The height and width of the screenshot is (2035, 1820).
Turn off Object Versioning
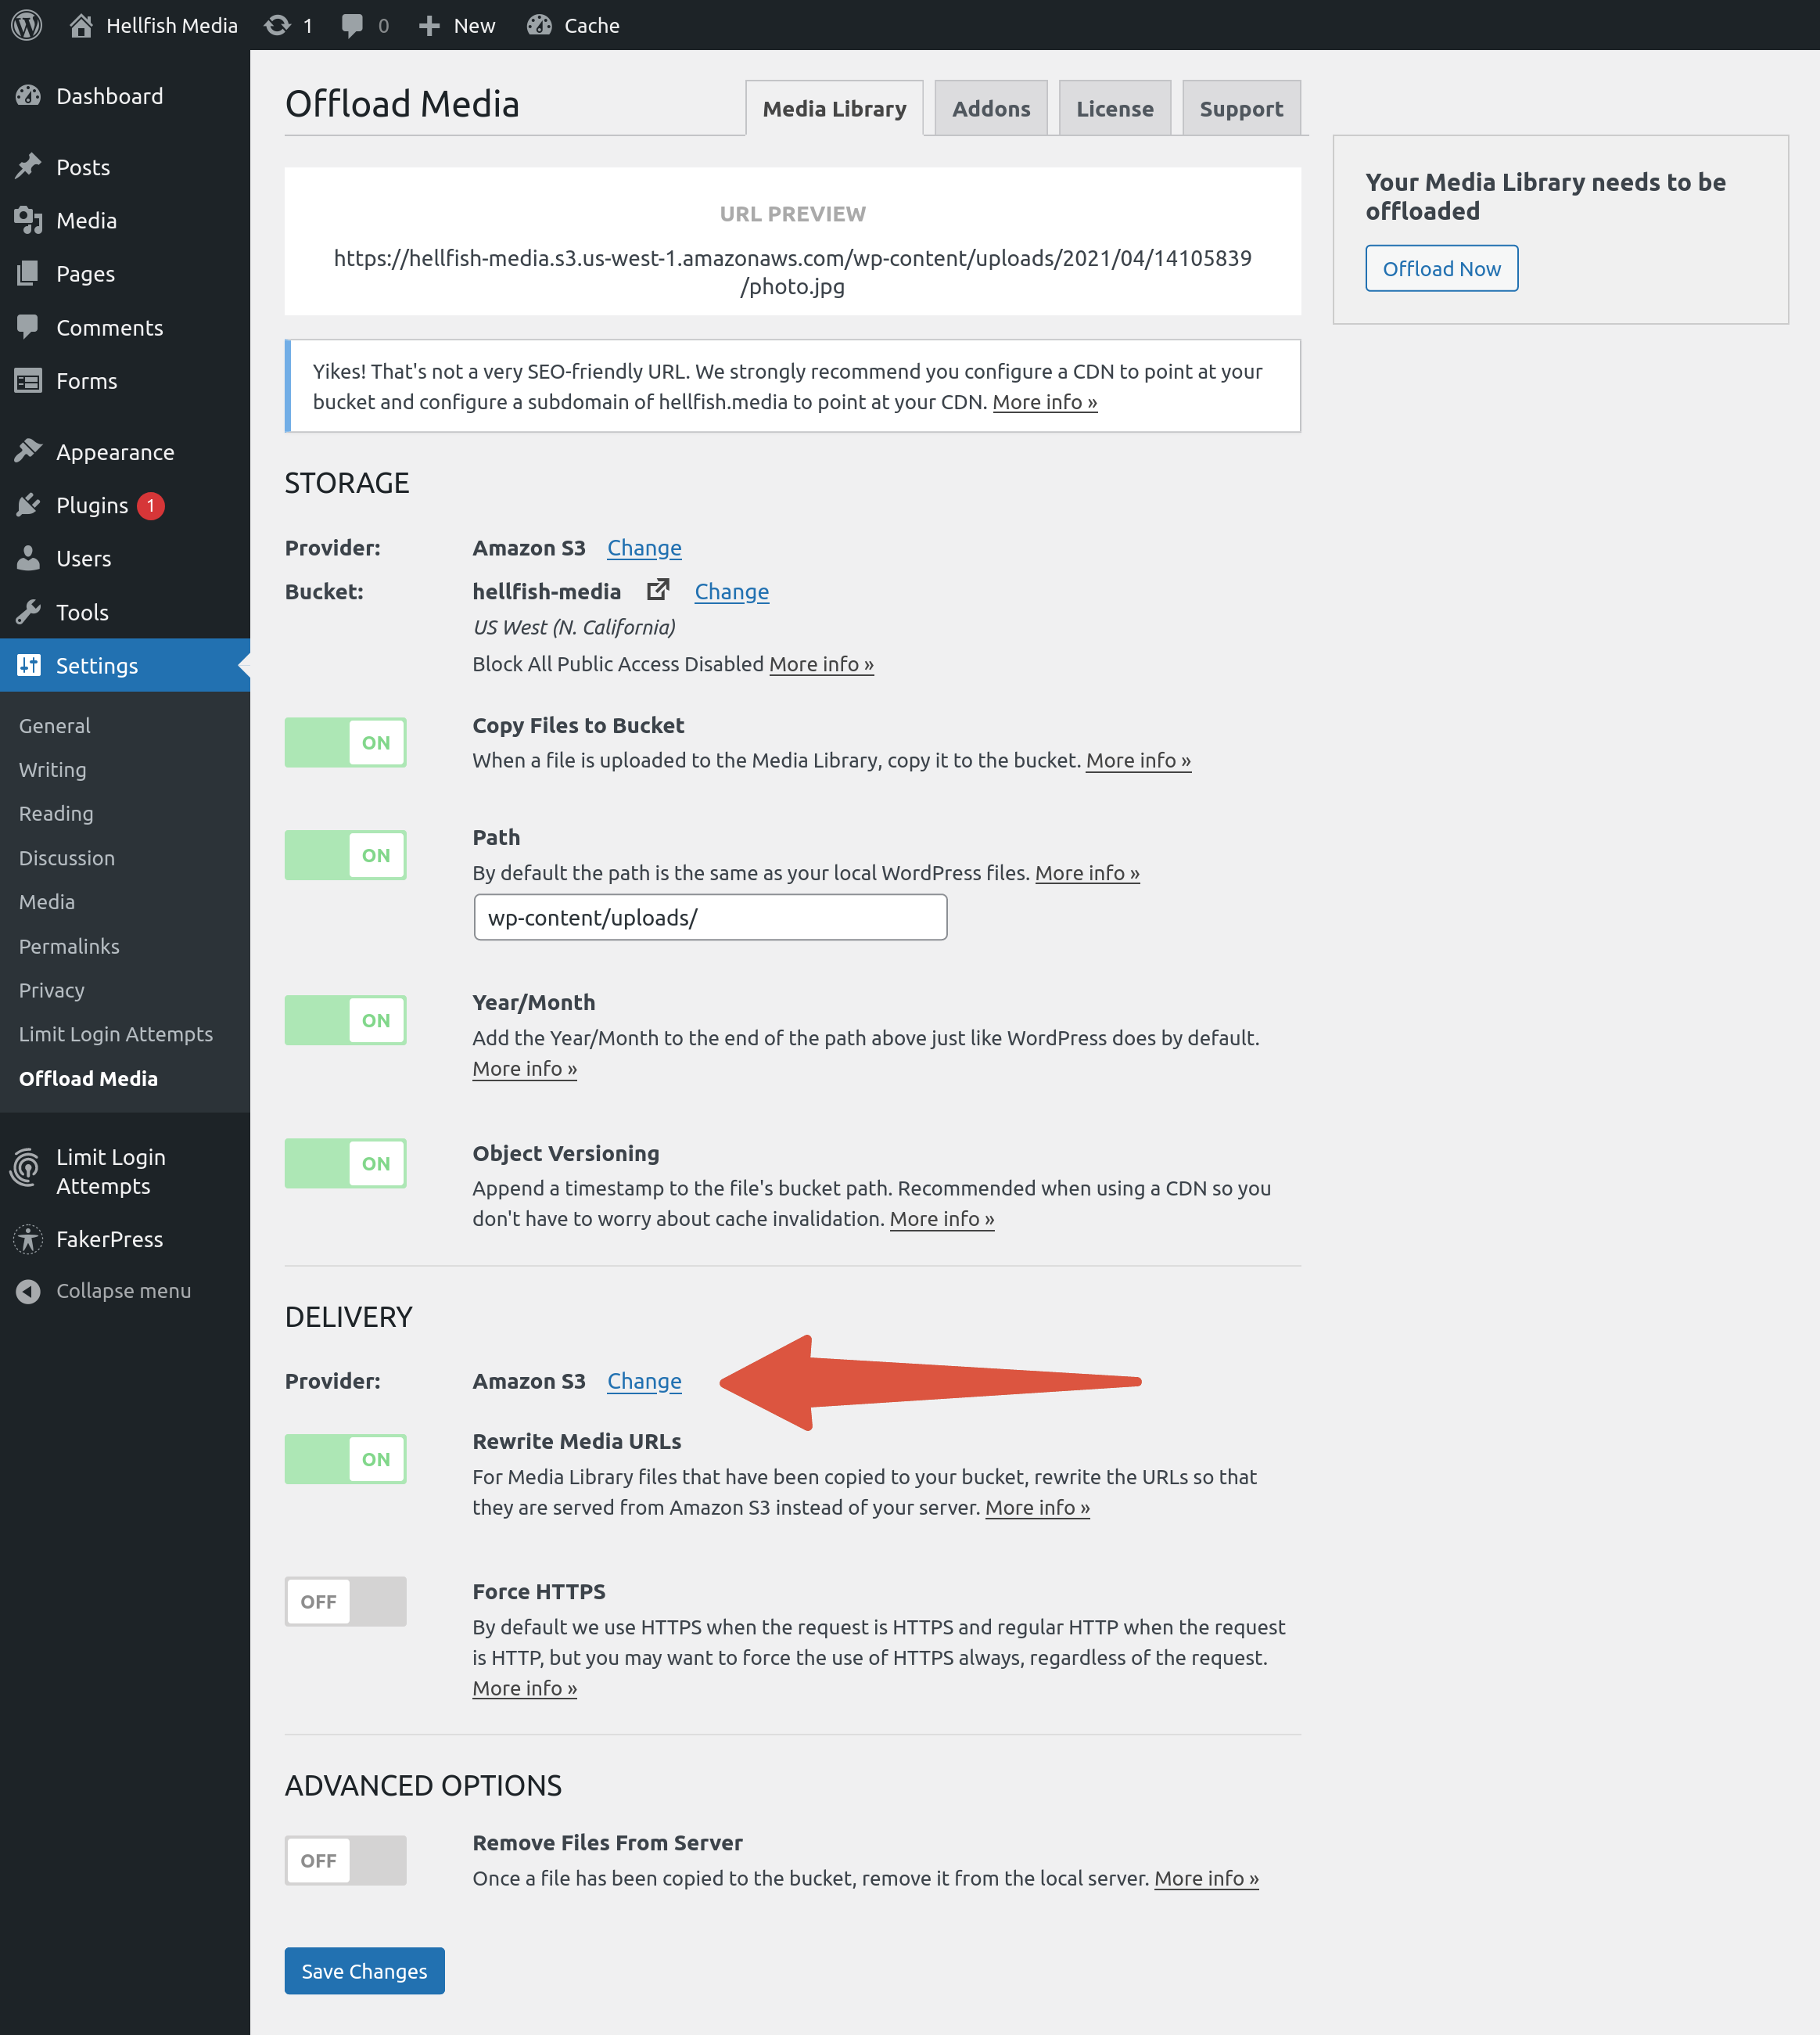[345, 1163]
